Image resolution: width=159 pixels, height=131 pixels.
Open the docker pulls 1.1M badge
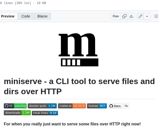42,106
